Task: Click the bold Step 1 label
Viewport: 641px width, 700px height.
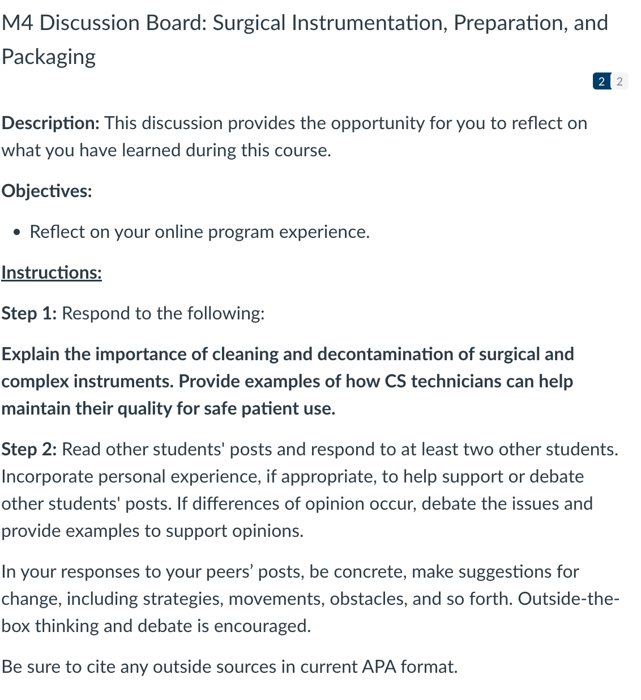Action: [29, 313]
